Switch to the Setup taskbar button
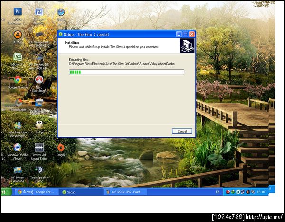The image size is (285, 222). pyautogui.click(x=81, y=192)
